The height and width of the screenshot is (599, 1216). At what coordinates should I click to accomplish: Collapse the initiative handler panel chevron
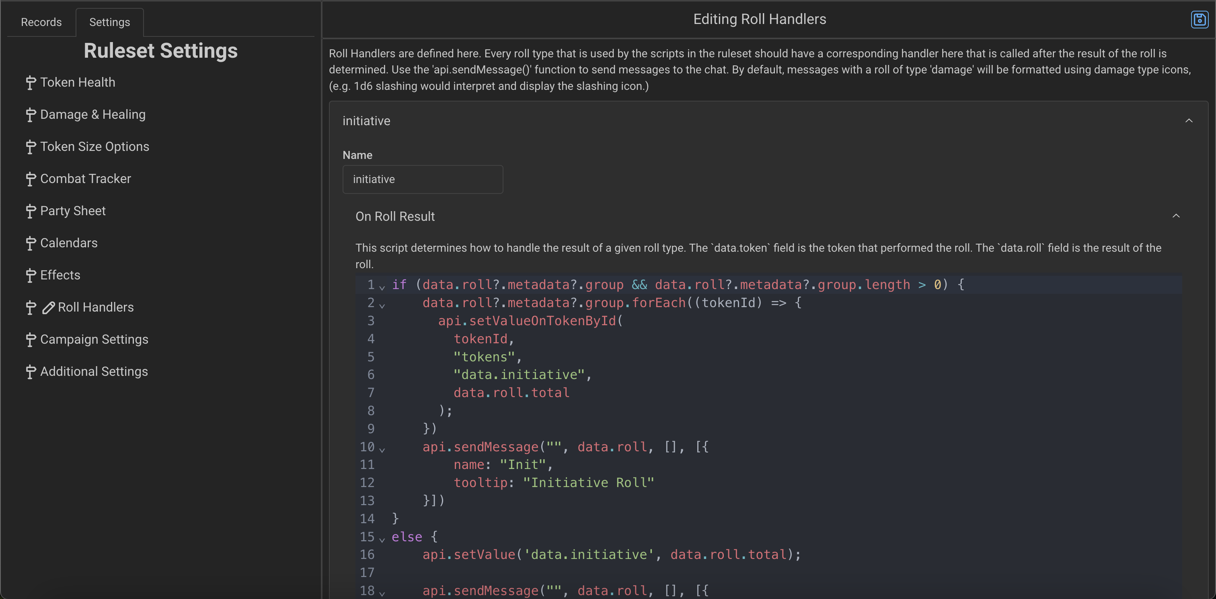pyautogui.click(x=1188, y=120)
